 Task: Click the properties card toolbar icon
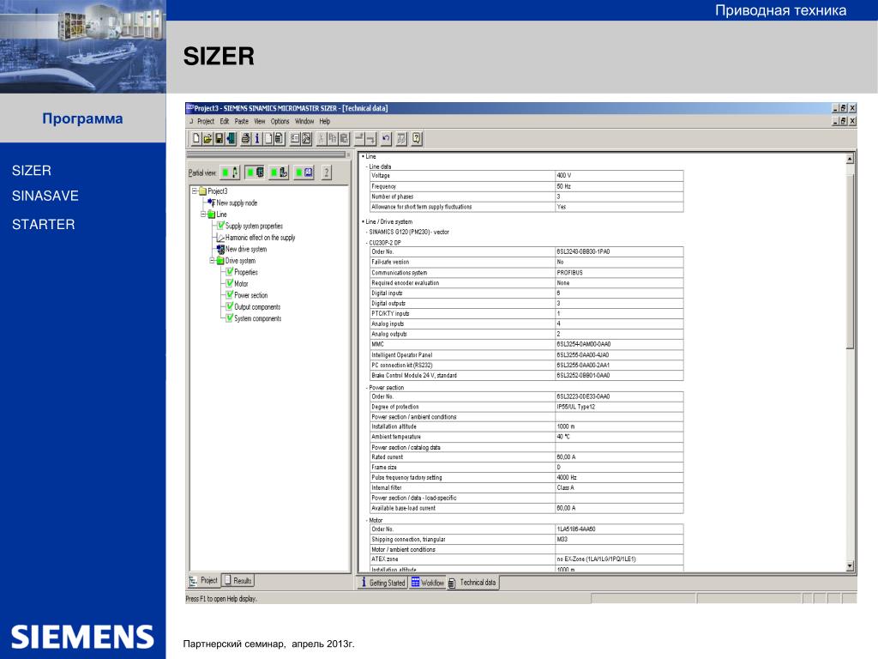tap(295, 138)
